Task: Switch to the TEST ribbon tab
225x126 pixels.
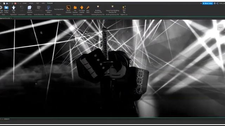Action: tap(38, 3)
